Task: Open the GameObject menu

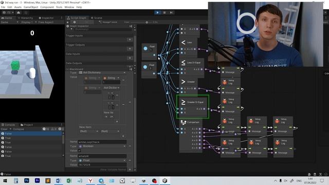Action: pyautogui.click(x=31, y=7)
